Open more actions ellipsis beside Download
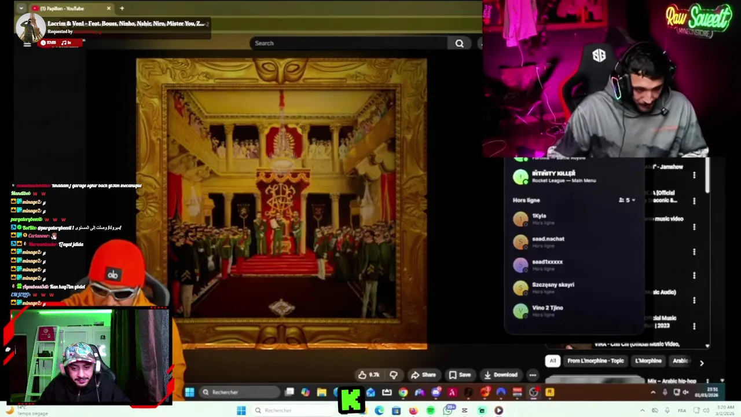 533,375
